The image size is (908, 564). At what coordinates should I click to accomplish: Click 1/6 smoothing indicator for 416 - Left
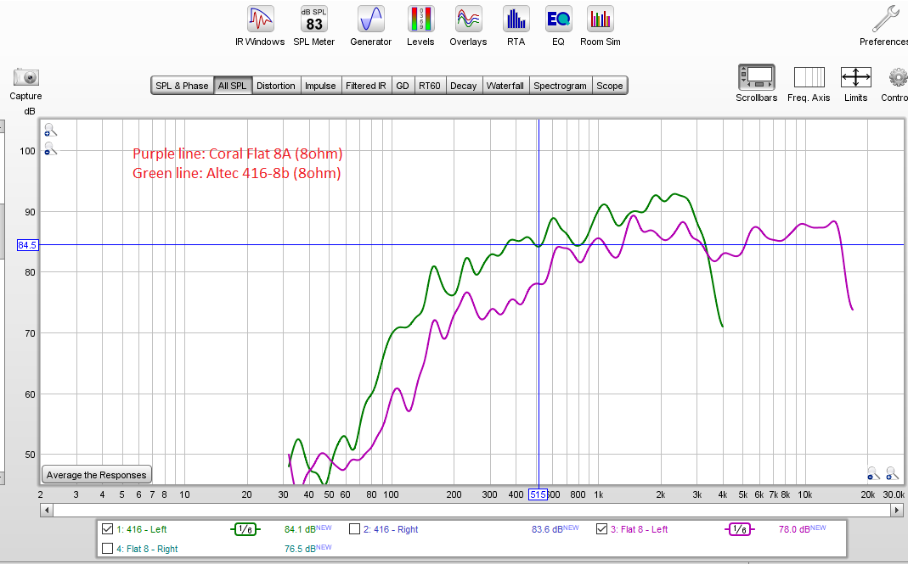[245, 529]
